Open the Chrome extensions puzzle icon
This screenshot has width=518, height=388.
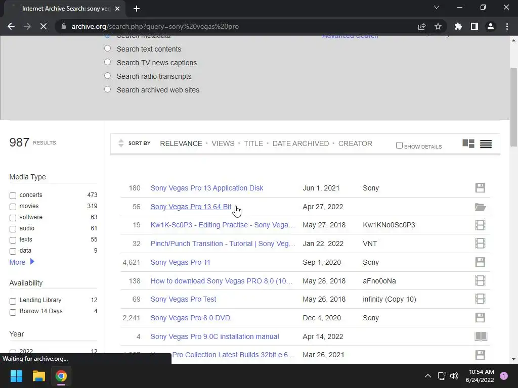(x=458, y=26)
